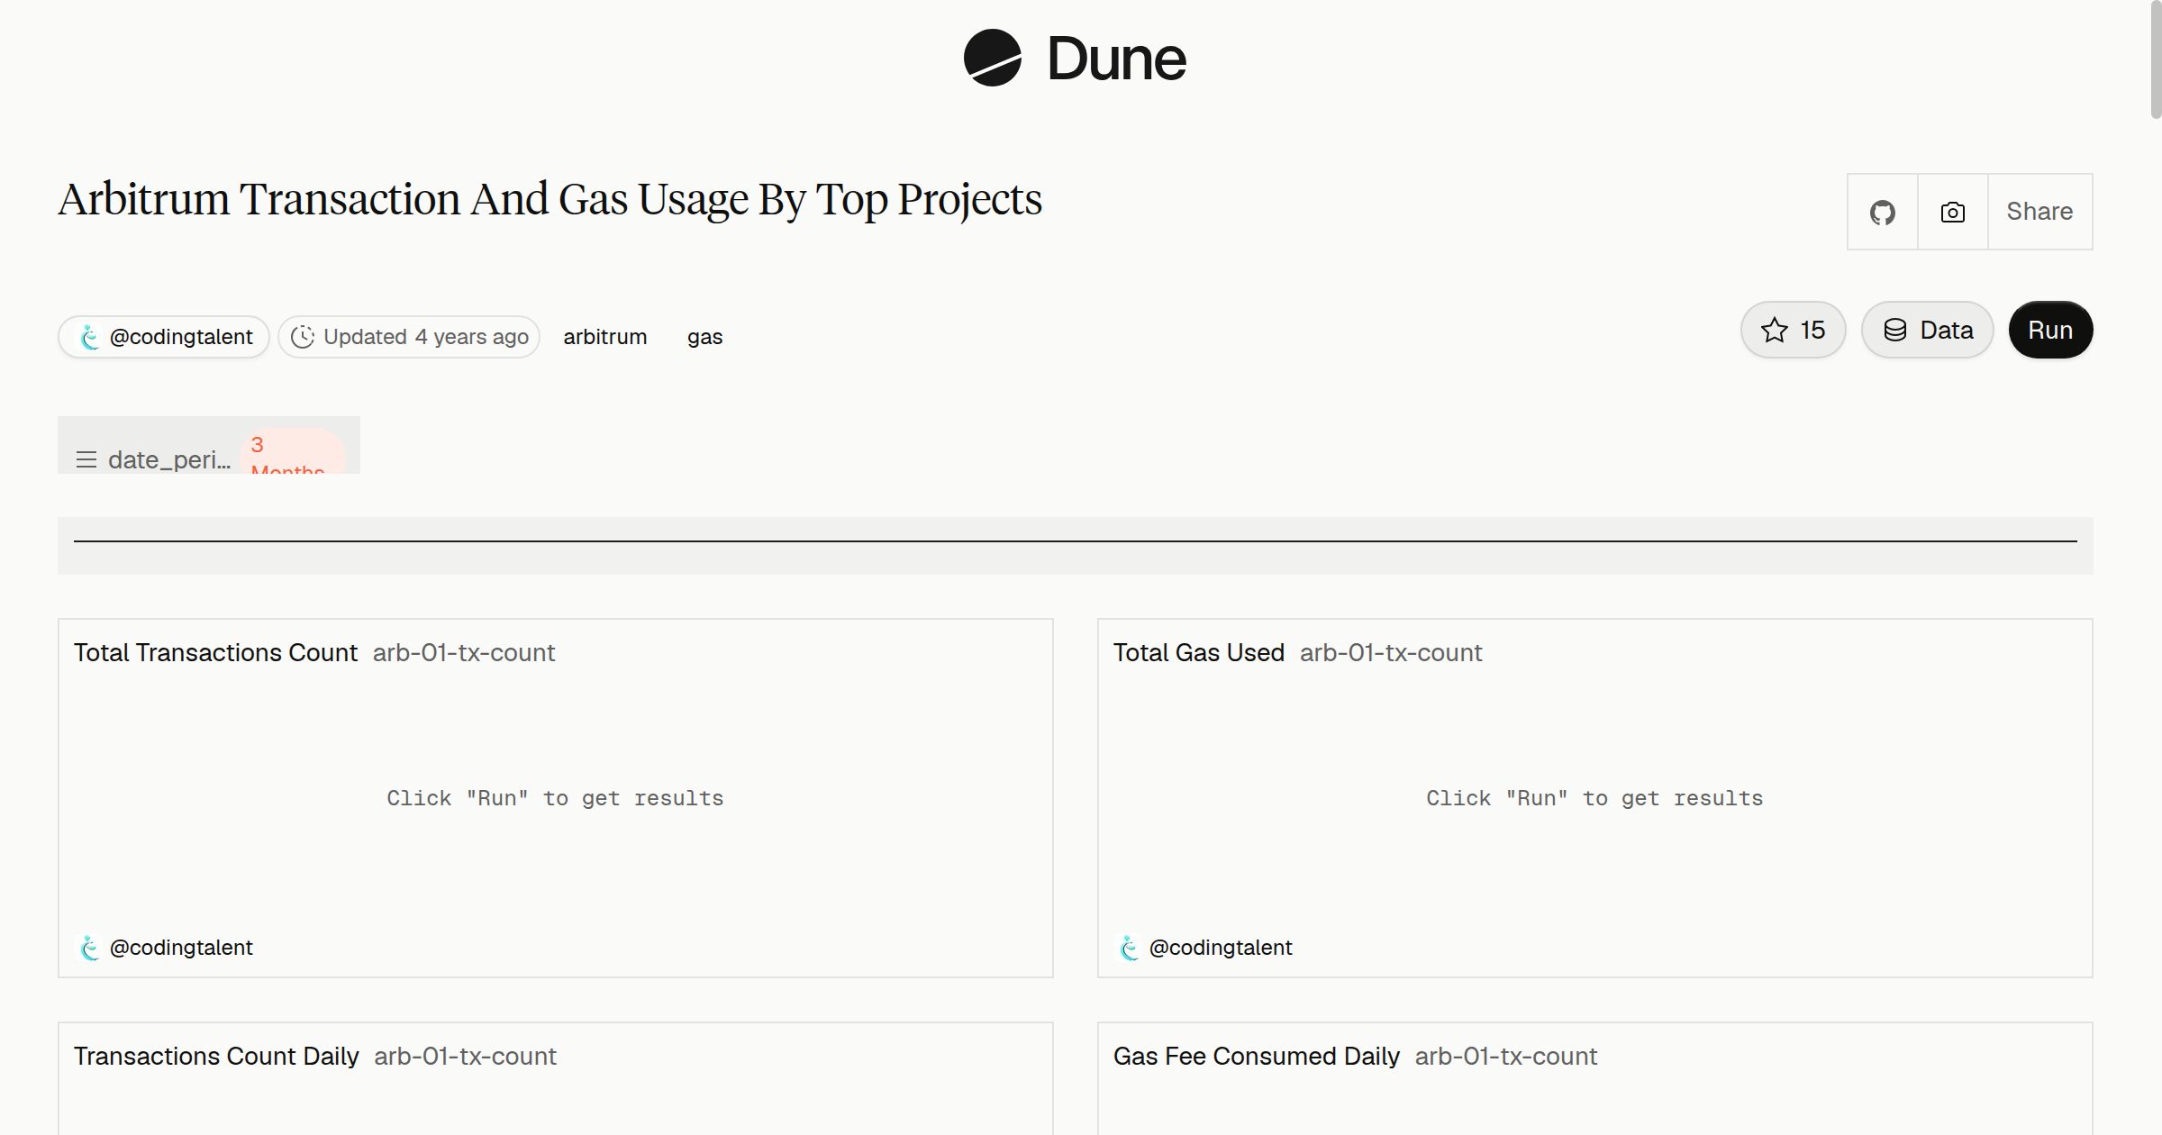
Task: Open arb-01-tx-count query in Transactions Count Daily
Action: point(466,1056)
